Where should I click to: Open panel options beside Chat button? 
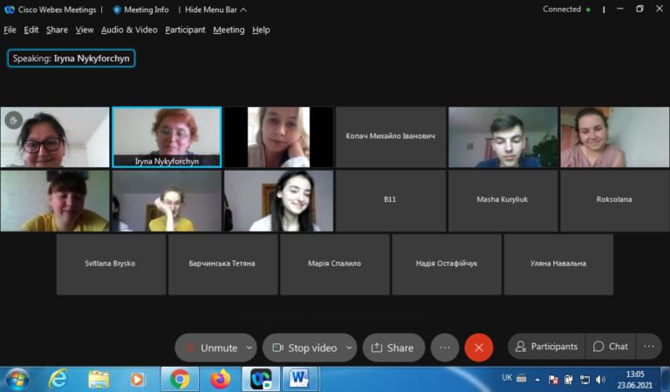pyautogui.click(x=649, y=347)
